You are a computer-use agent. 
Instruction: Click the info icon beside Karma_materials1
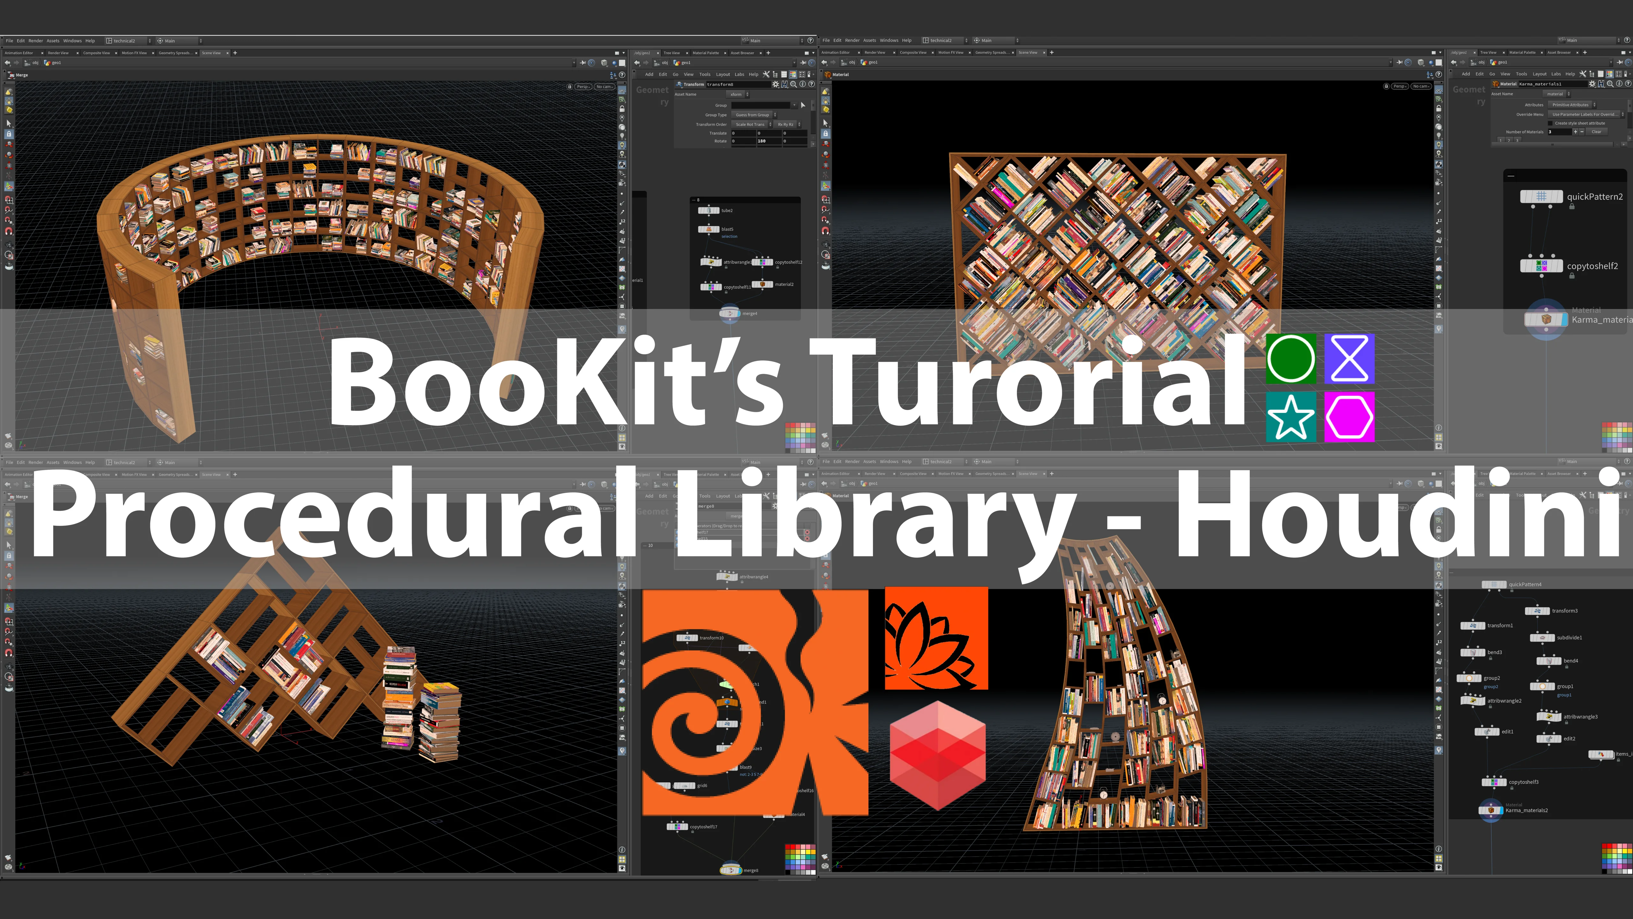point(1619,84)
